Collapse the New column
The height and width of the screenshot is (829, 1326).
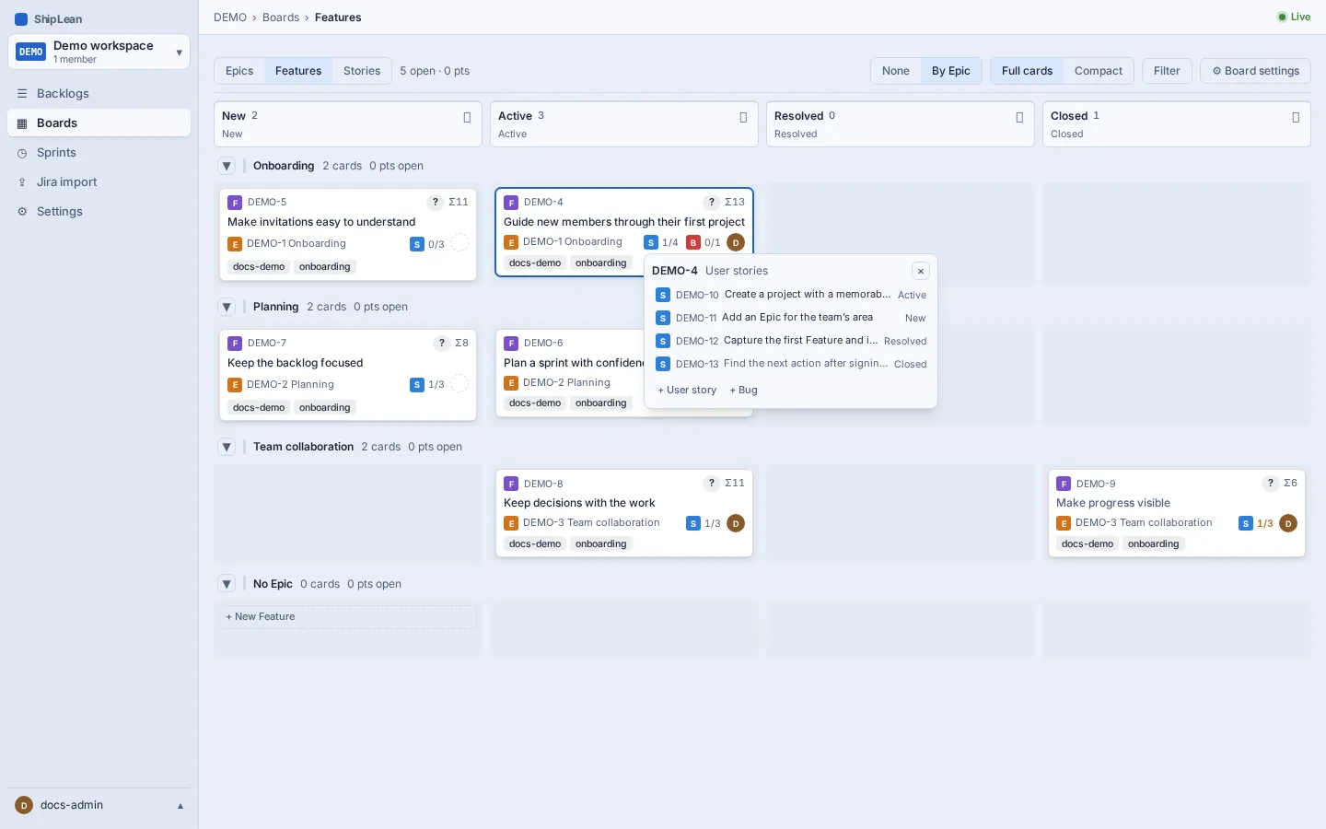pos(467,117)
